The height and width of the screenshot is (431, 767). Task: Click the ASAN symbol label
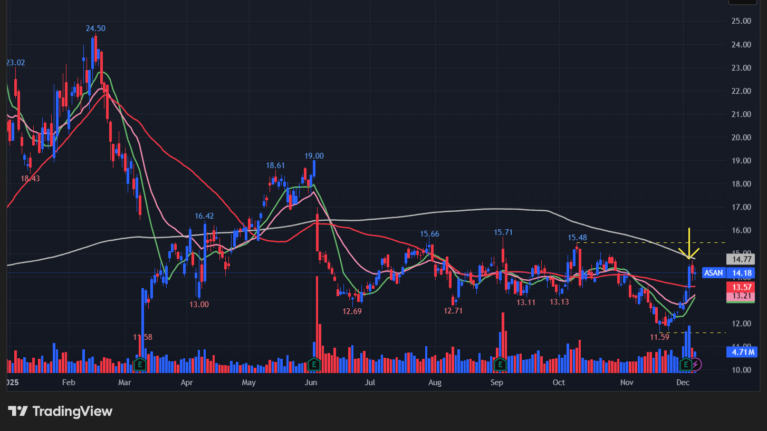click(x=714, y=273)
